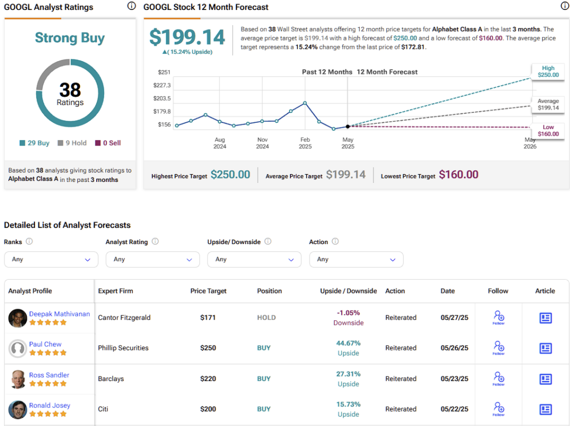The width and height of the screenshot is (570, 426).
Task: Click the Action column header
Action: (x=395, y=291)
